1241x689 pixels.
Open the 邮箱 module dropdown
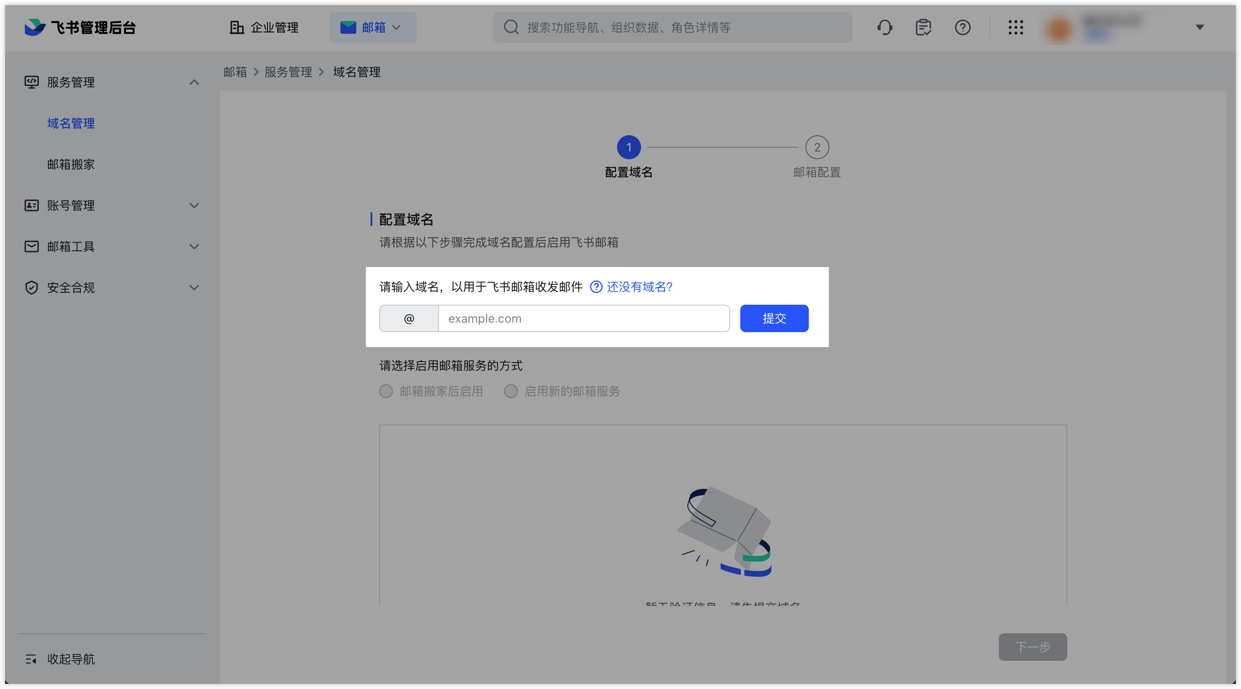pos(373,27)
